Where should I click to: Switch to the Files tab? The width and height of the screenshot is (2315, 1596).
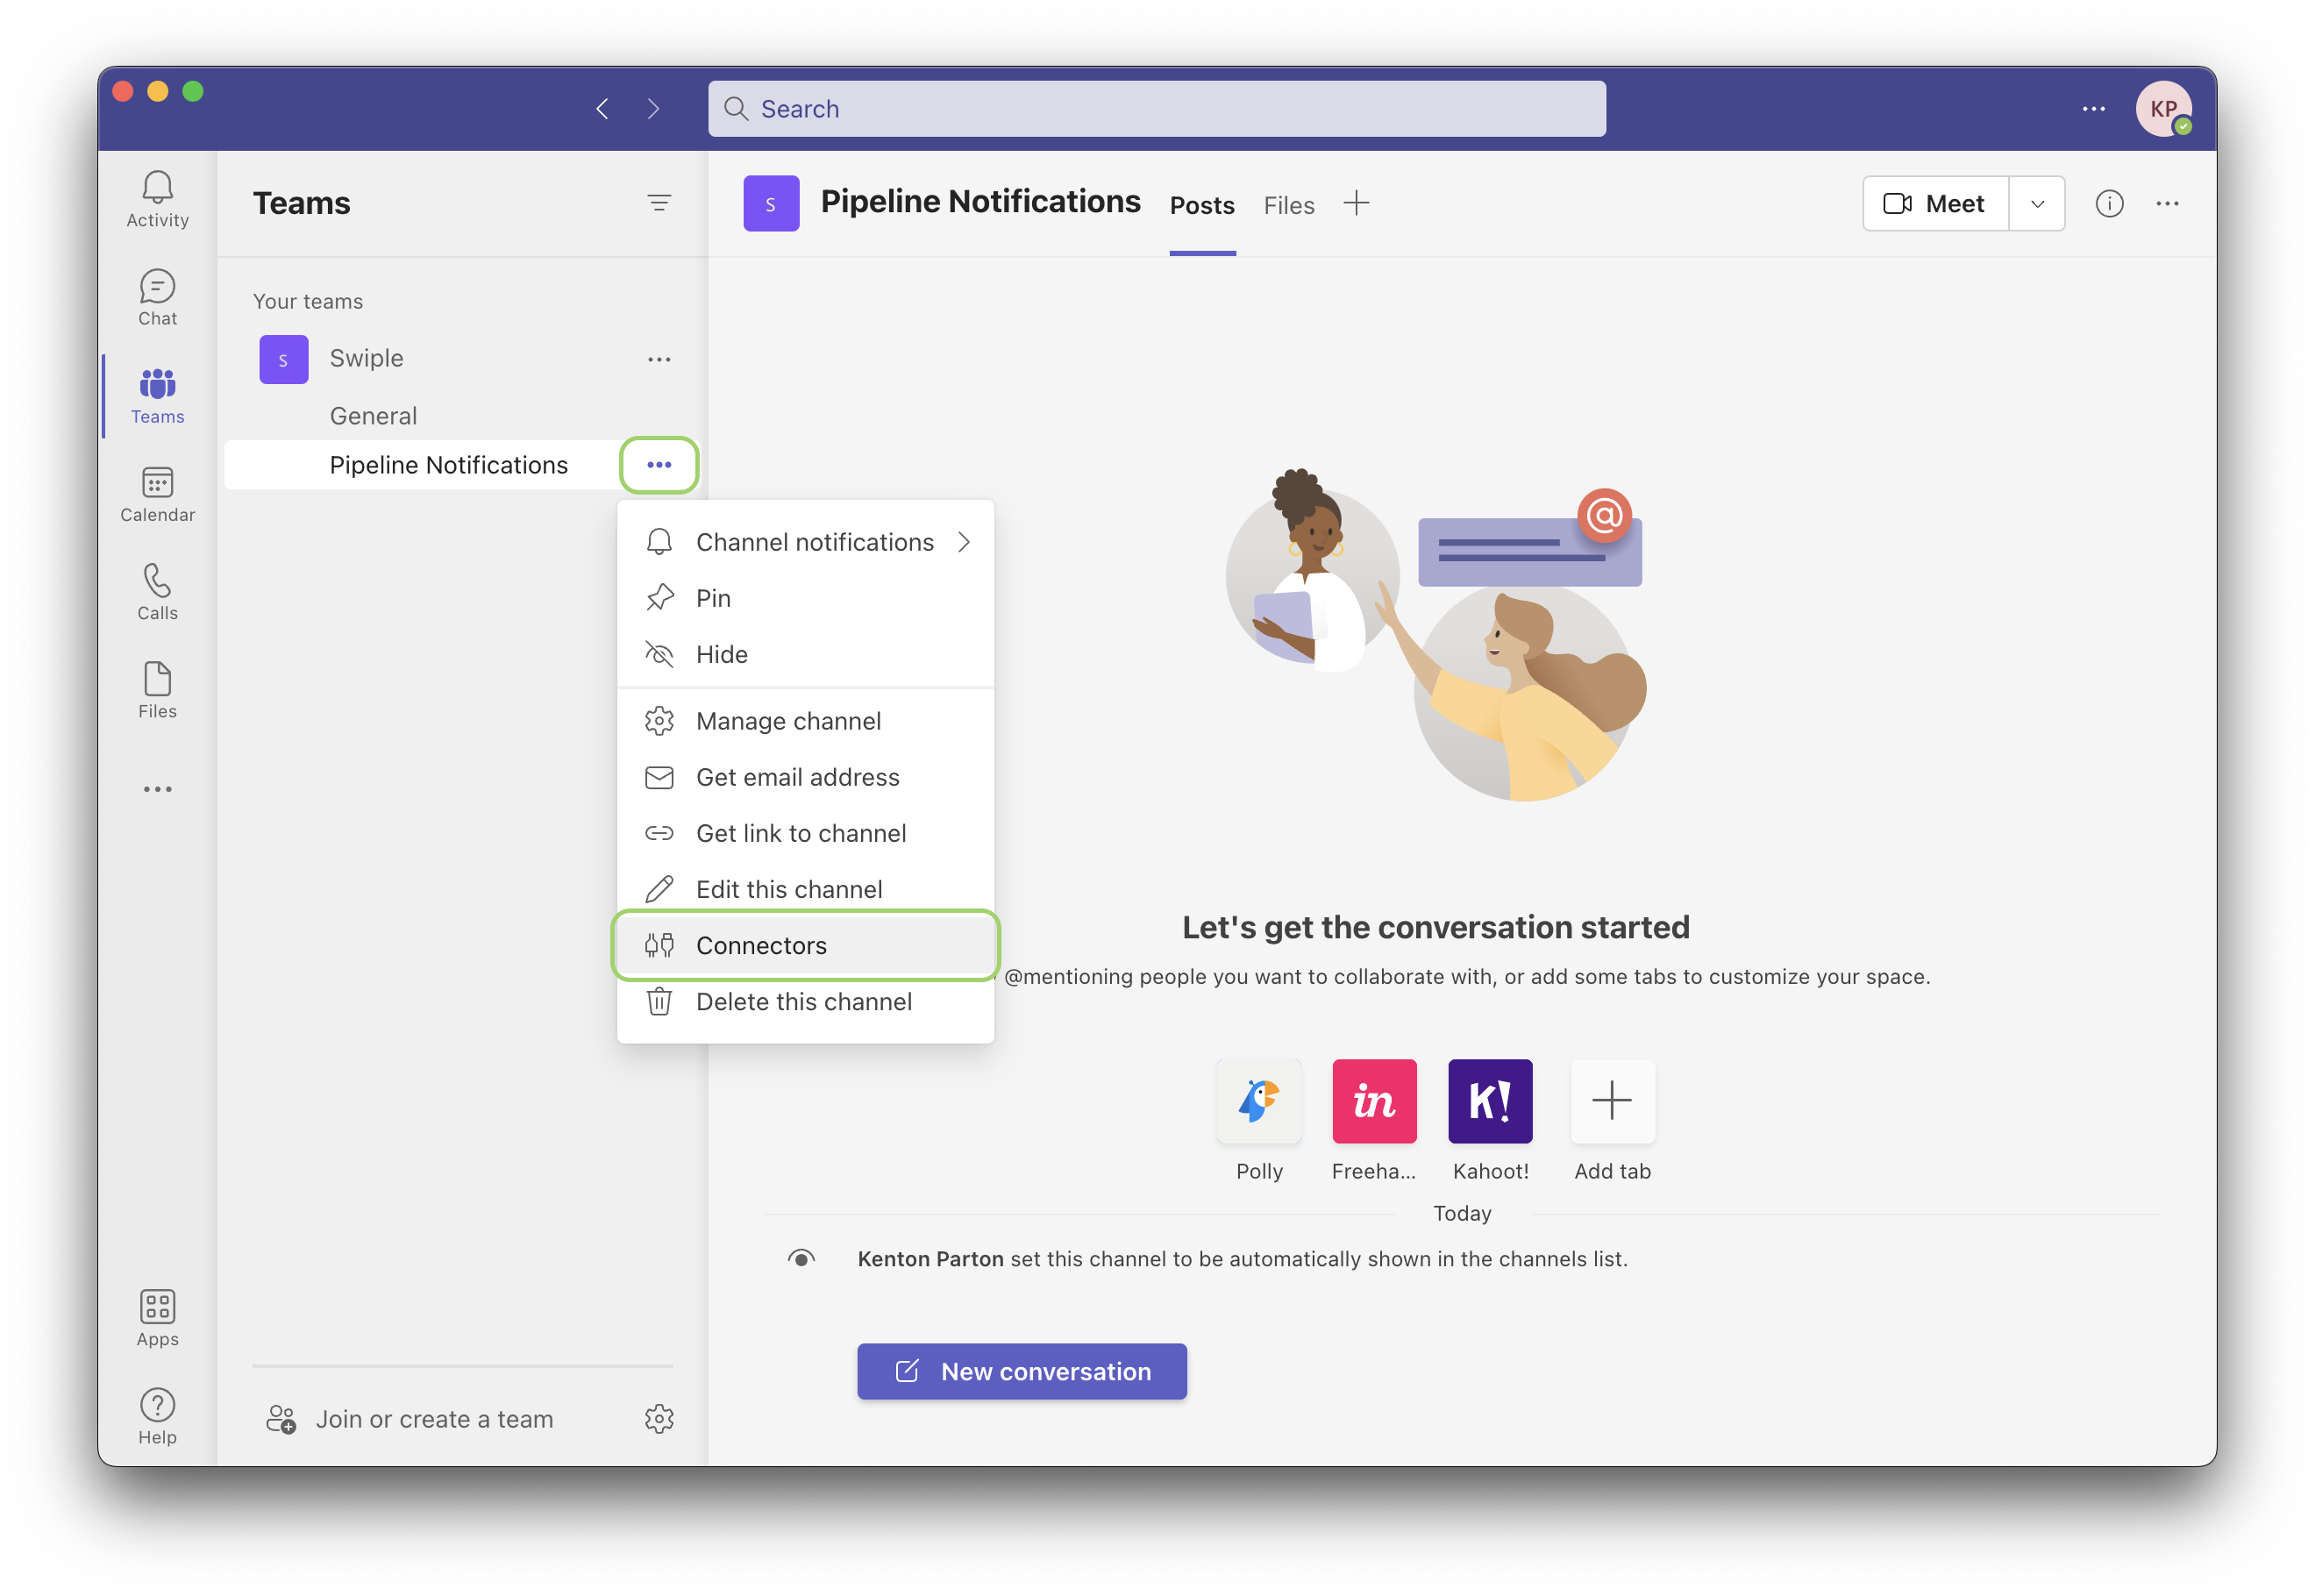point(1288,205)
